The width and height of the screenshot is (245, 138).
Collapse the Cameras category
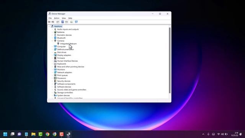[52, 41]
